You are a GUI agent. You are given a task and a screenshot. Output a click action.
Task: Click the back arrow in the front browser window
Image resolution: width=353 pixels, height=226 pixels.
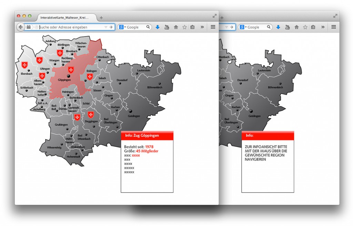(20, 27)
